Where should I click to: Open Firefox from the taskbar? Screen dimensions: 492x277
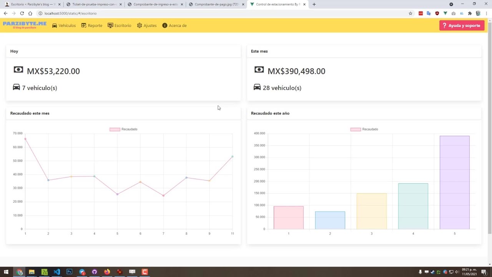click(x=107, y=272)
